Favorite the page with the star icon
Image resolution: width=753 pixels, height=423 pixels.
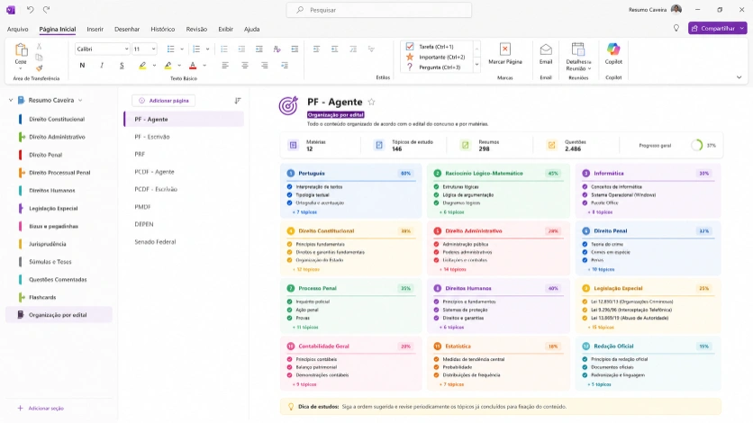371,102
